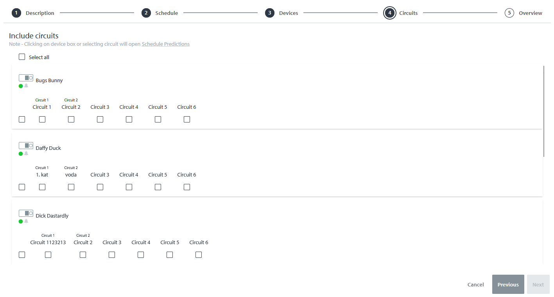Image resolution: width=554 pixels, height=297 pixels.
Task: Click the Previous button
Action: coord(508,284)
